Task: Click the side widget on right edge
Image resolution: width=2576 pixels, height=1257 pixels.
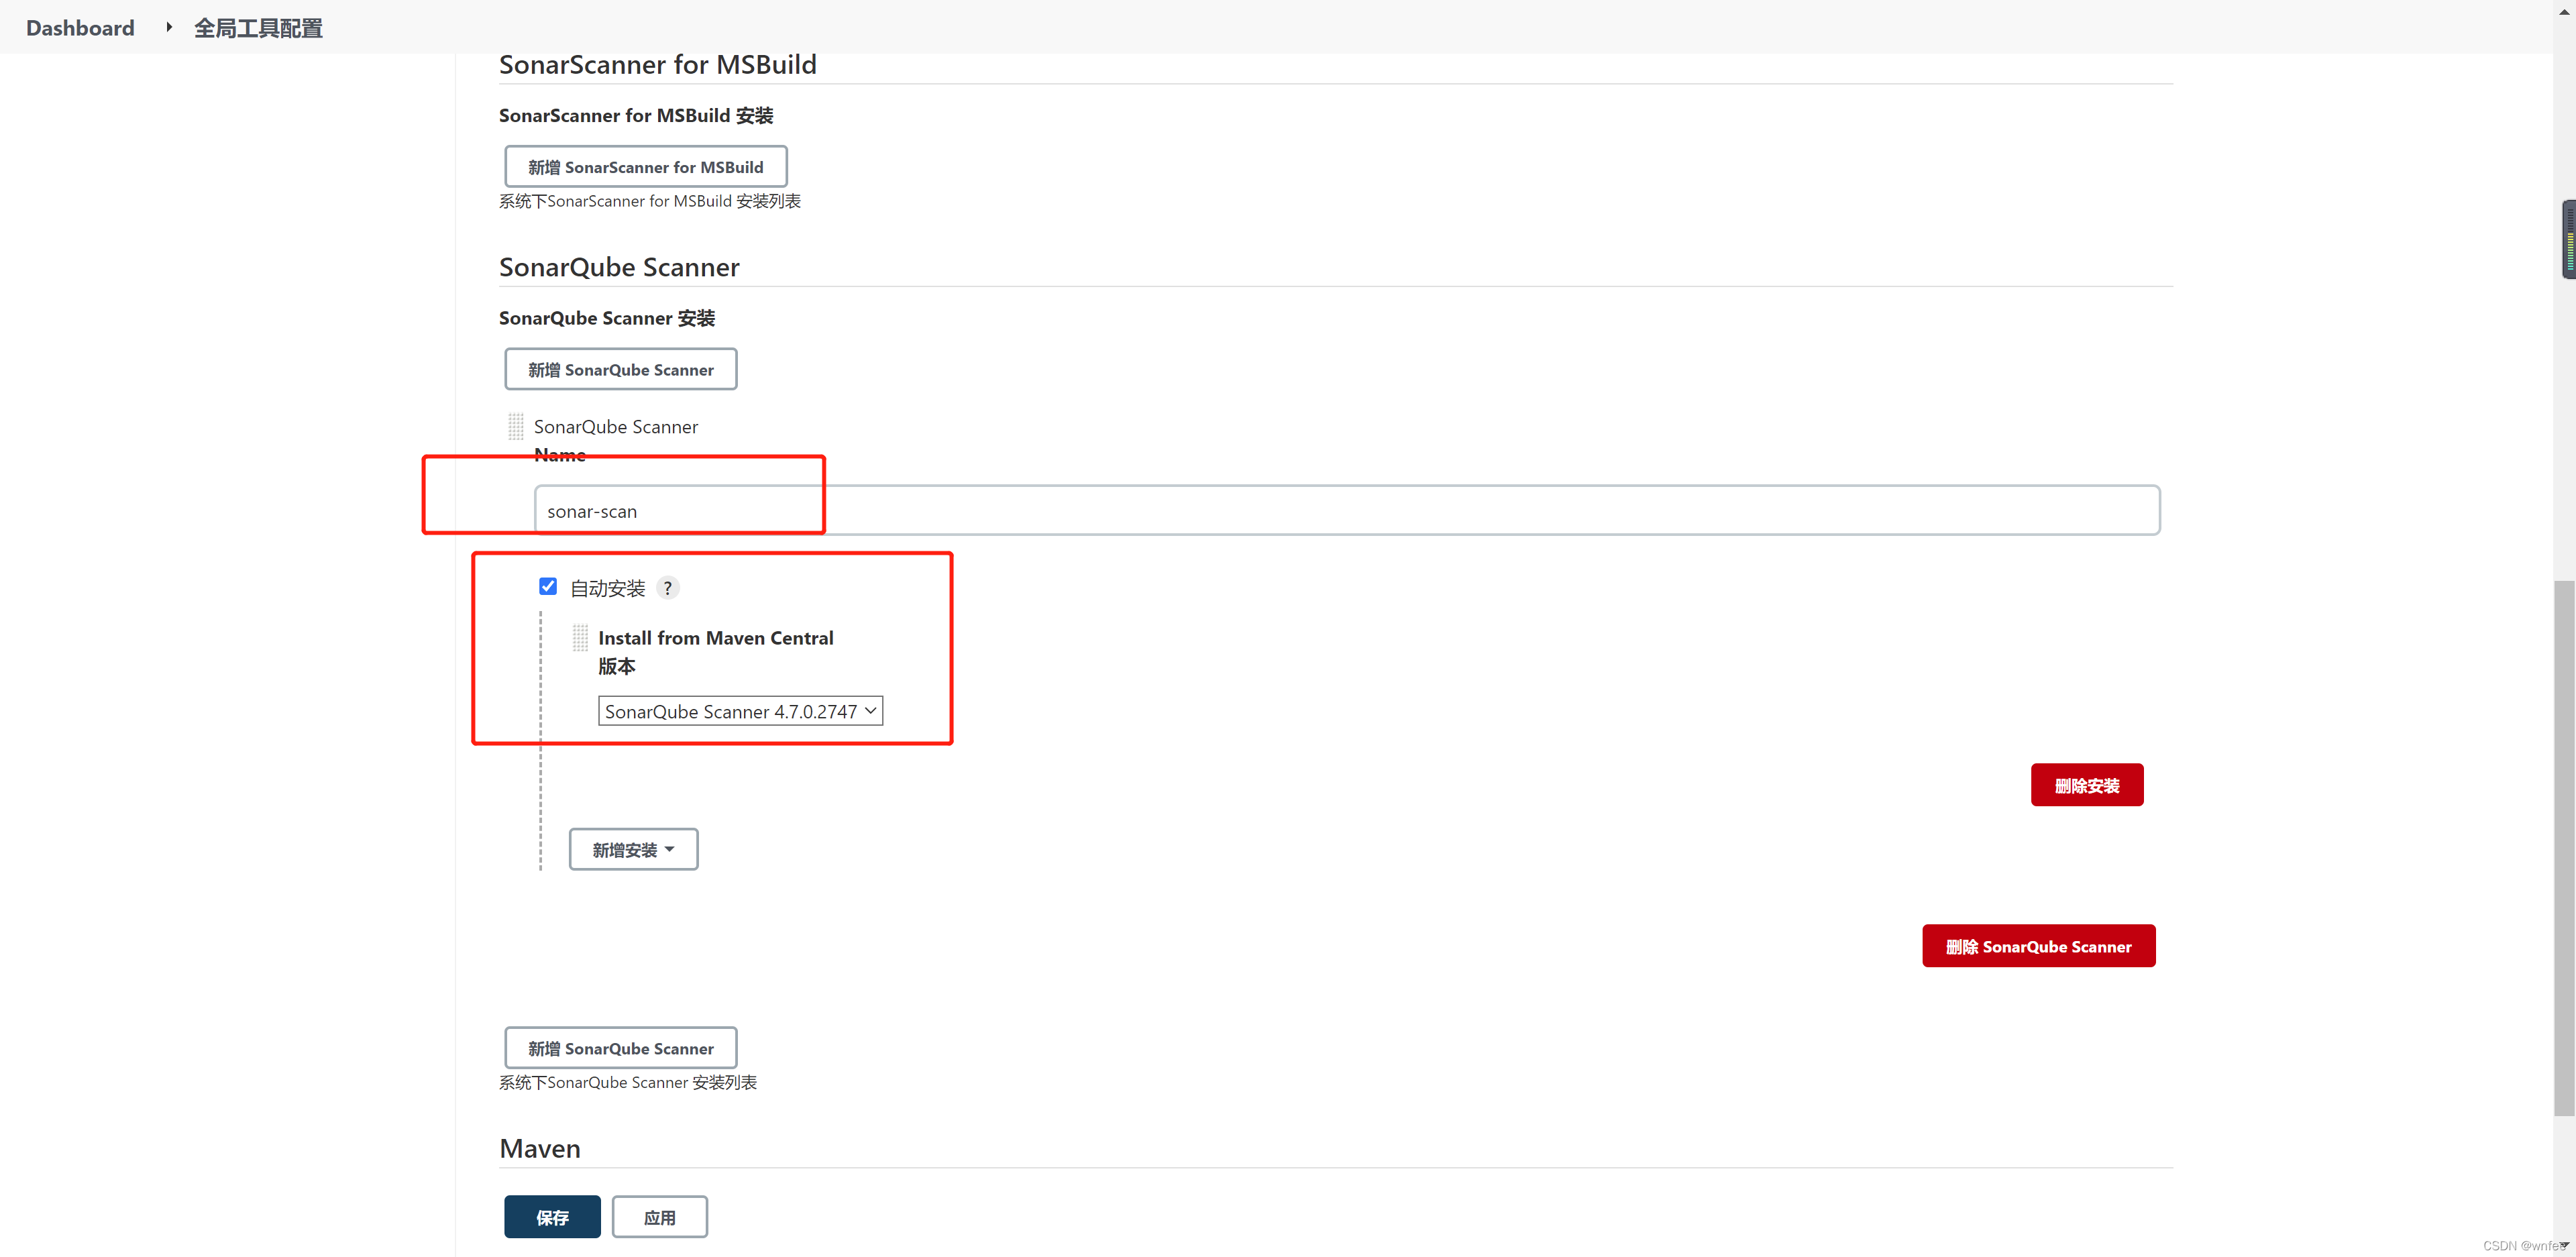Action: [2568, 240]
